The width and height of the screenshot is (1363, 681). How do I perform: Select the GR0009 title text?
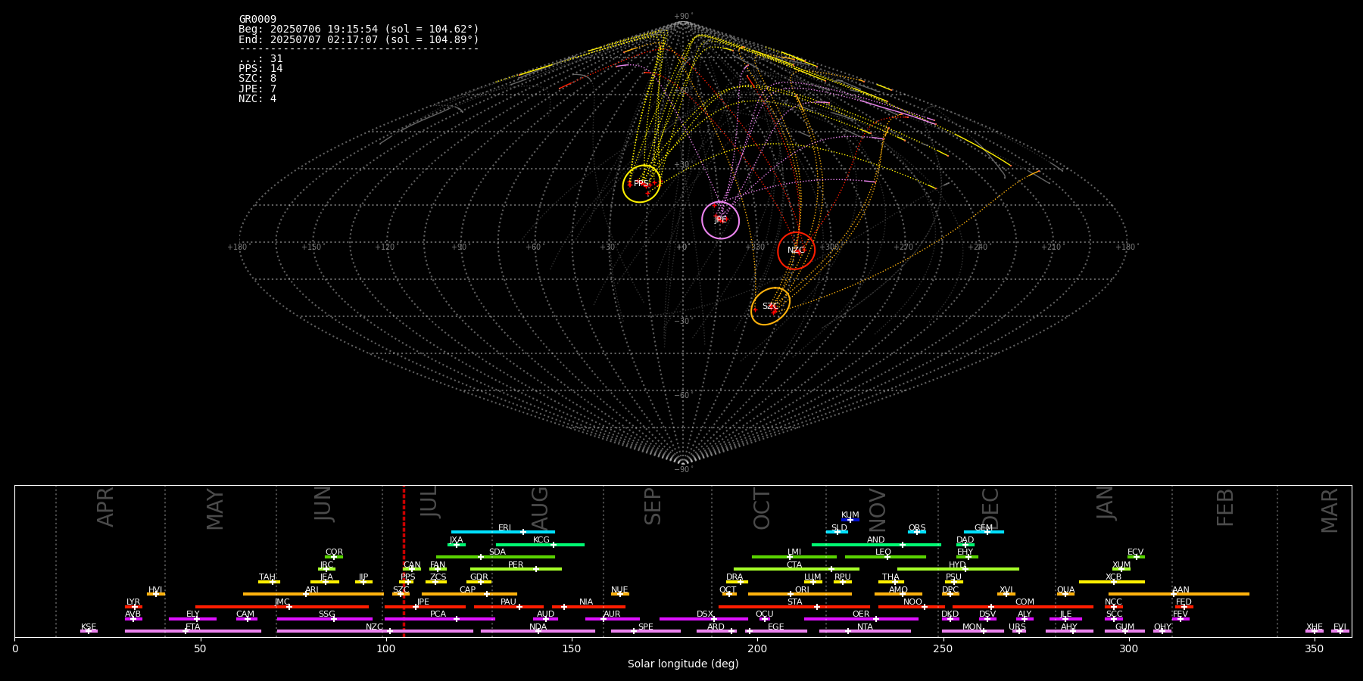click(257, 20)
